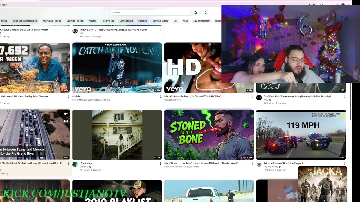The width and height of the screenshot is (360, 202).
Task: Open three-dot menu for Stoned to the Bone mix
Action: (253, 164)
